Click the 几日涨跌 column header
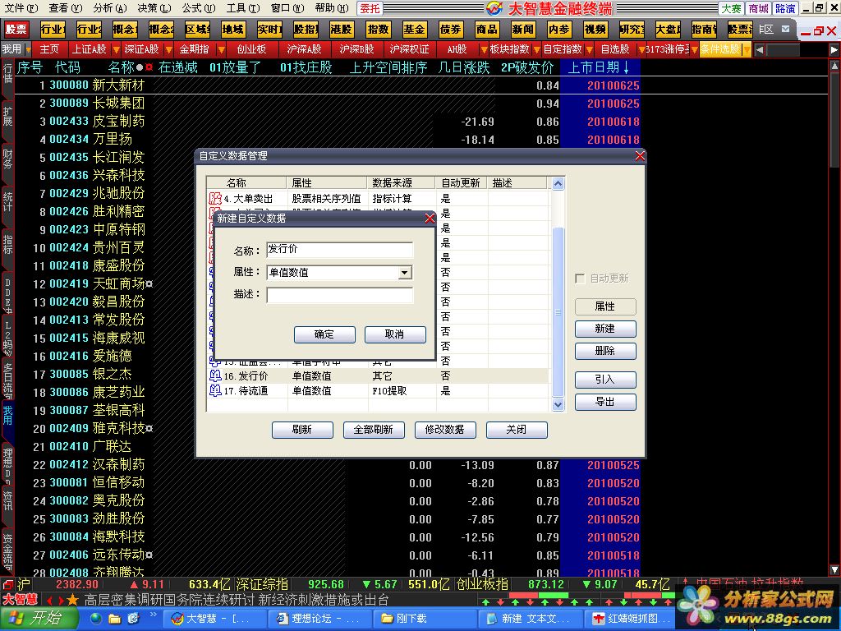Image resolution: width=841 pixels, height=631 pixels. [x=464, y=67]
